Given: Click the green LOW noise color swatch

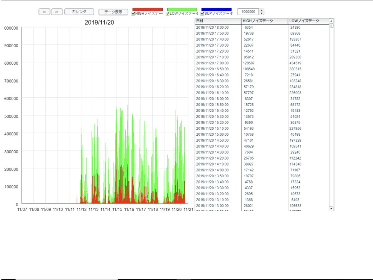Looking at the screenshot, I should [x=182, y=9].
